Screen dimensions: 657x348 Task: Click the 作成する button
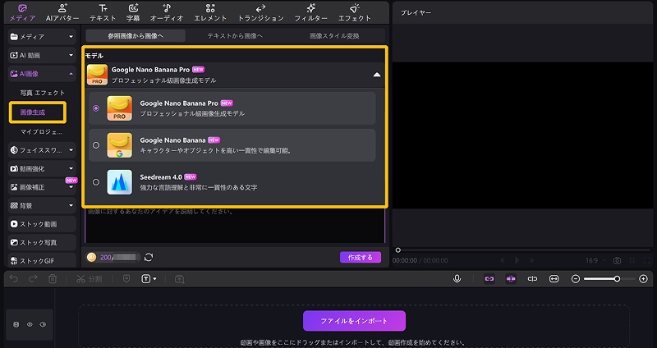[361, 257]
